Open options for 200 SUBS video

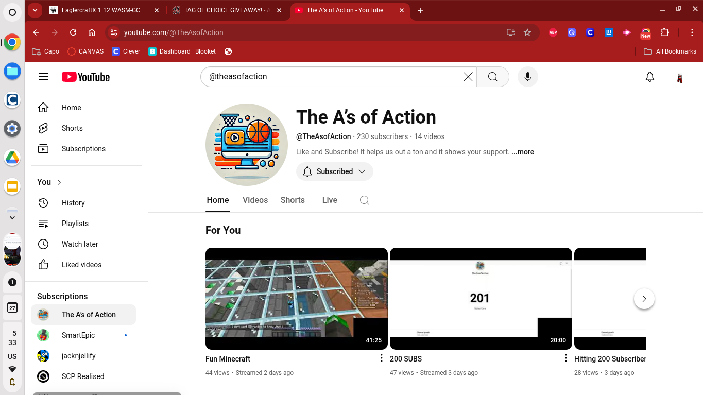566,358
